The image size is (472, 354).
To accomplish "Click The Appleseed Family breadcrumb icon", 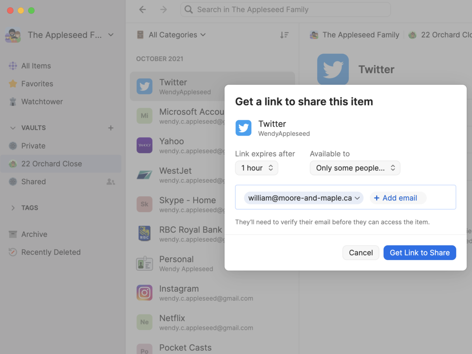I will [314, 35].
